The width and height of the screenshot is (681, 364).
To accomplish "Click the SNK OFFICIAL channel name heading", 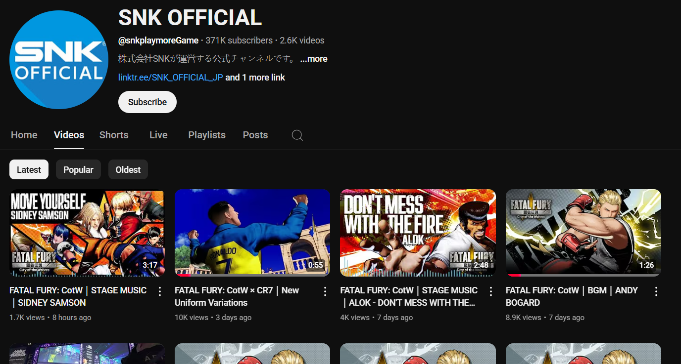I will click(x=190, y=18).
